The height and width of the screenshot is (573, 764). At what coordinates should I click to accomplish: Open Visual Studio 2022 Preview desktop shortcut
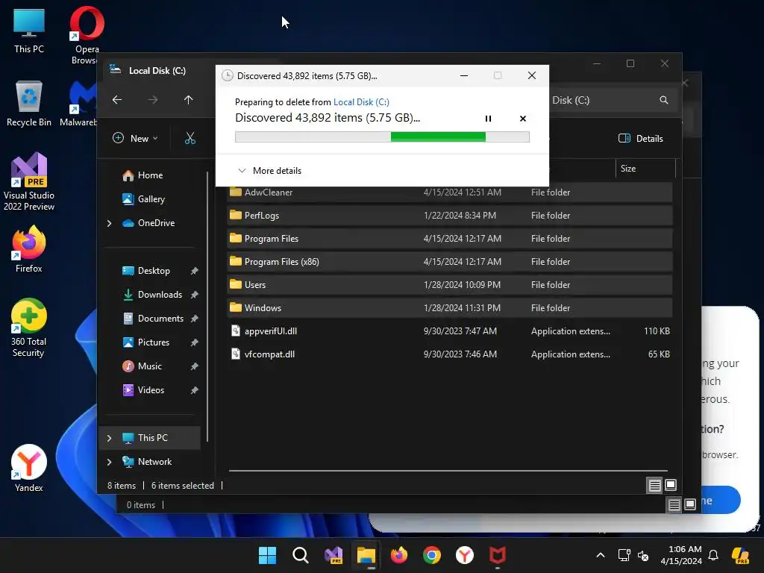(29, 182)
